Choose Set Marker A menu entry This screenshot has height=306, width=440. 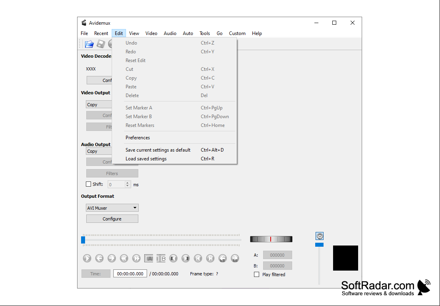[174, 107]
